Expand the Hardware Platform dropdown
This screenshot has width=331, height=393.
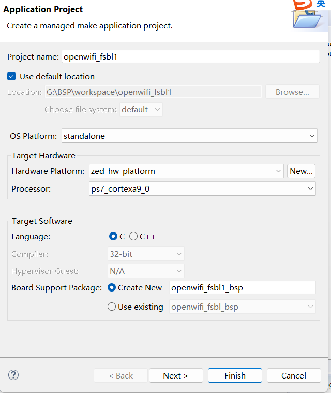[186, 171]
